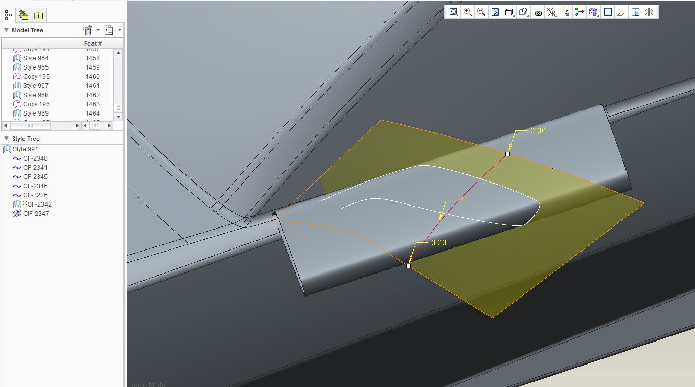
Task: Click feature number 1462
Action: pyautogui.click(x=92, y=95)
